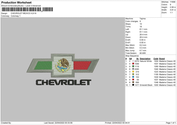Viewport: 177px width, 125px height.
Task: Click the 'Code' column header
Action: 156,59
